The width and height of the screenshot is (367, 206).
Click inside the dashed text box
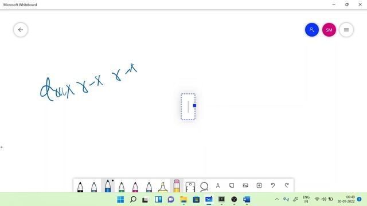188,107
